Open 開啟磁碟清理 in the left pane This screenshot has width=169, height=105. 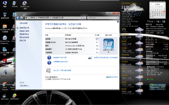coord(24,37)
